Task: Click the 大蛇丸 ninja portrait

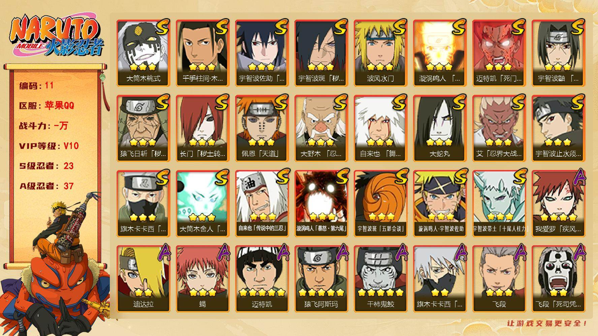Action: pos(440,128)
